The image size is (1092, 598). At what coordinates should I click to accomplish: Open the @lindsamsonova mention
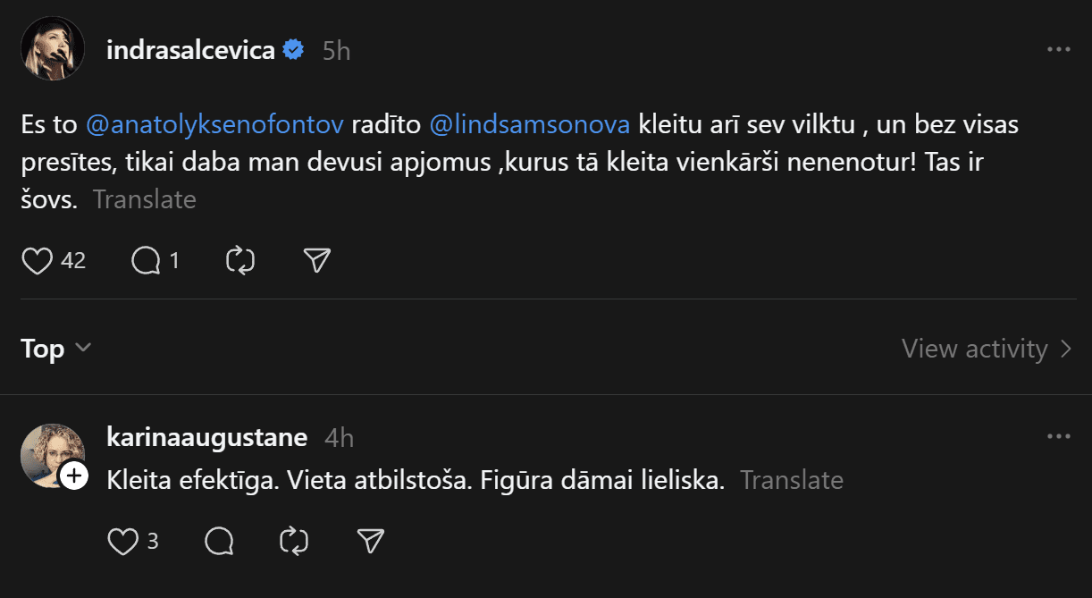pos(530,125)
